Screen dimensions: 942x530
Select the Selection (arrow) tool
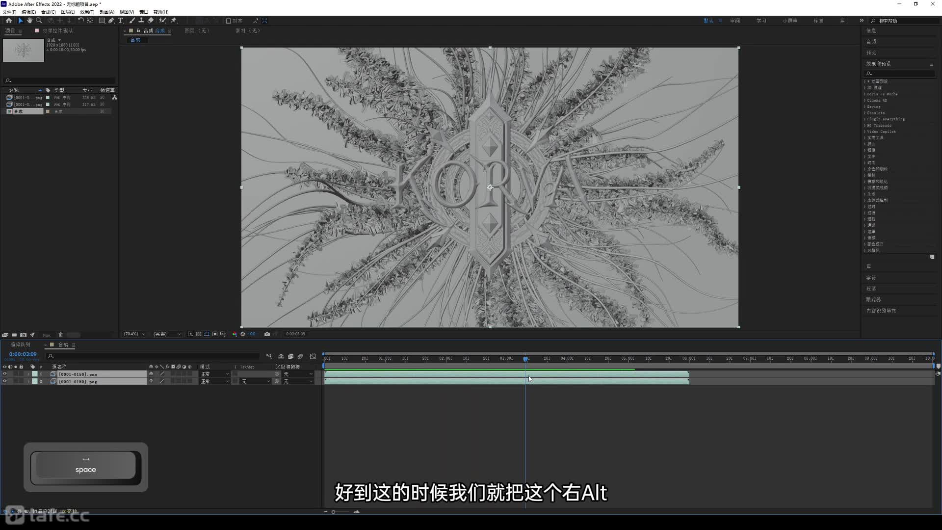pyautogui.click(x=20, y=21)
